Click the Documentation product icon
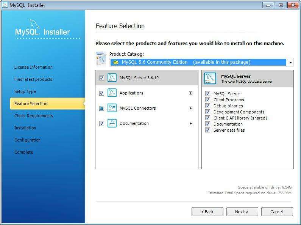This screenshot has height=225, width=301. (112, 123)
